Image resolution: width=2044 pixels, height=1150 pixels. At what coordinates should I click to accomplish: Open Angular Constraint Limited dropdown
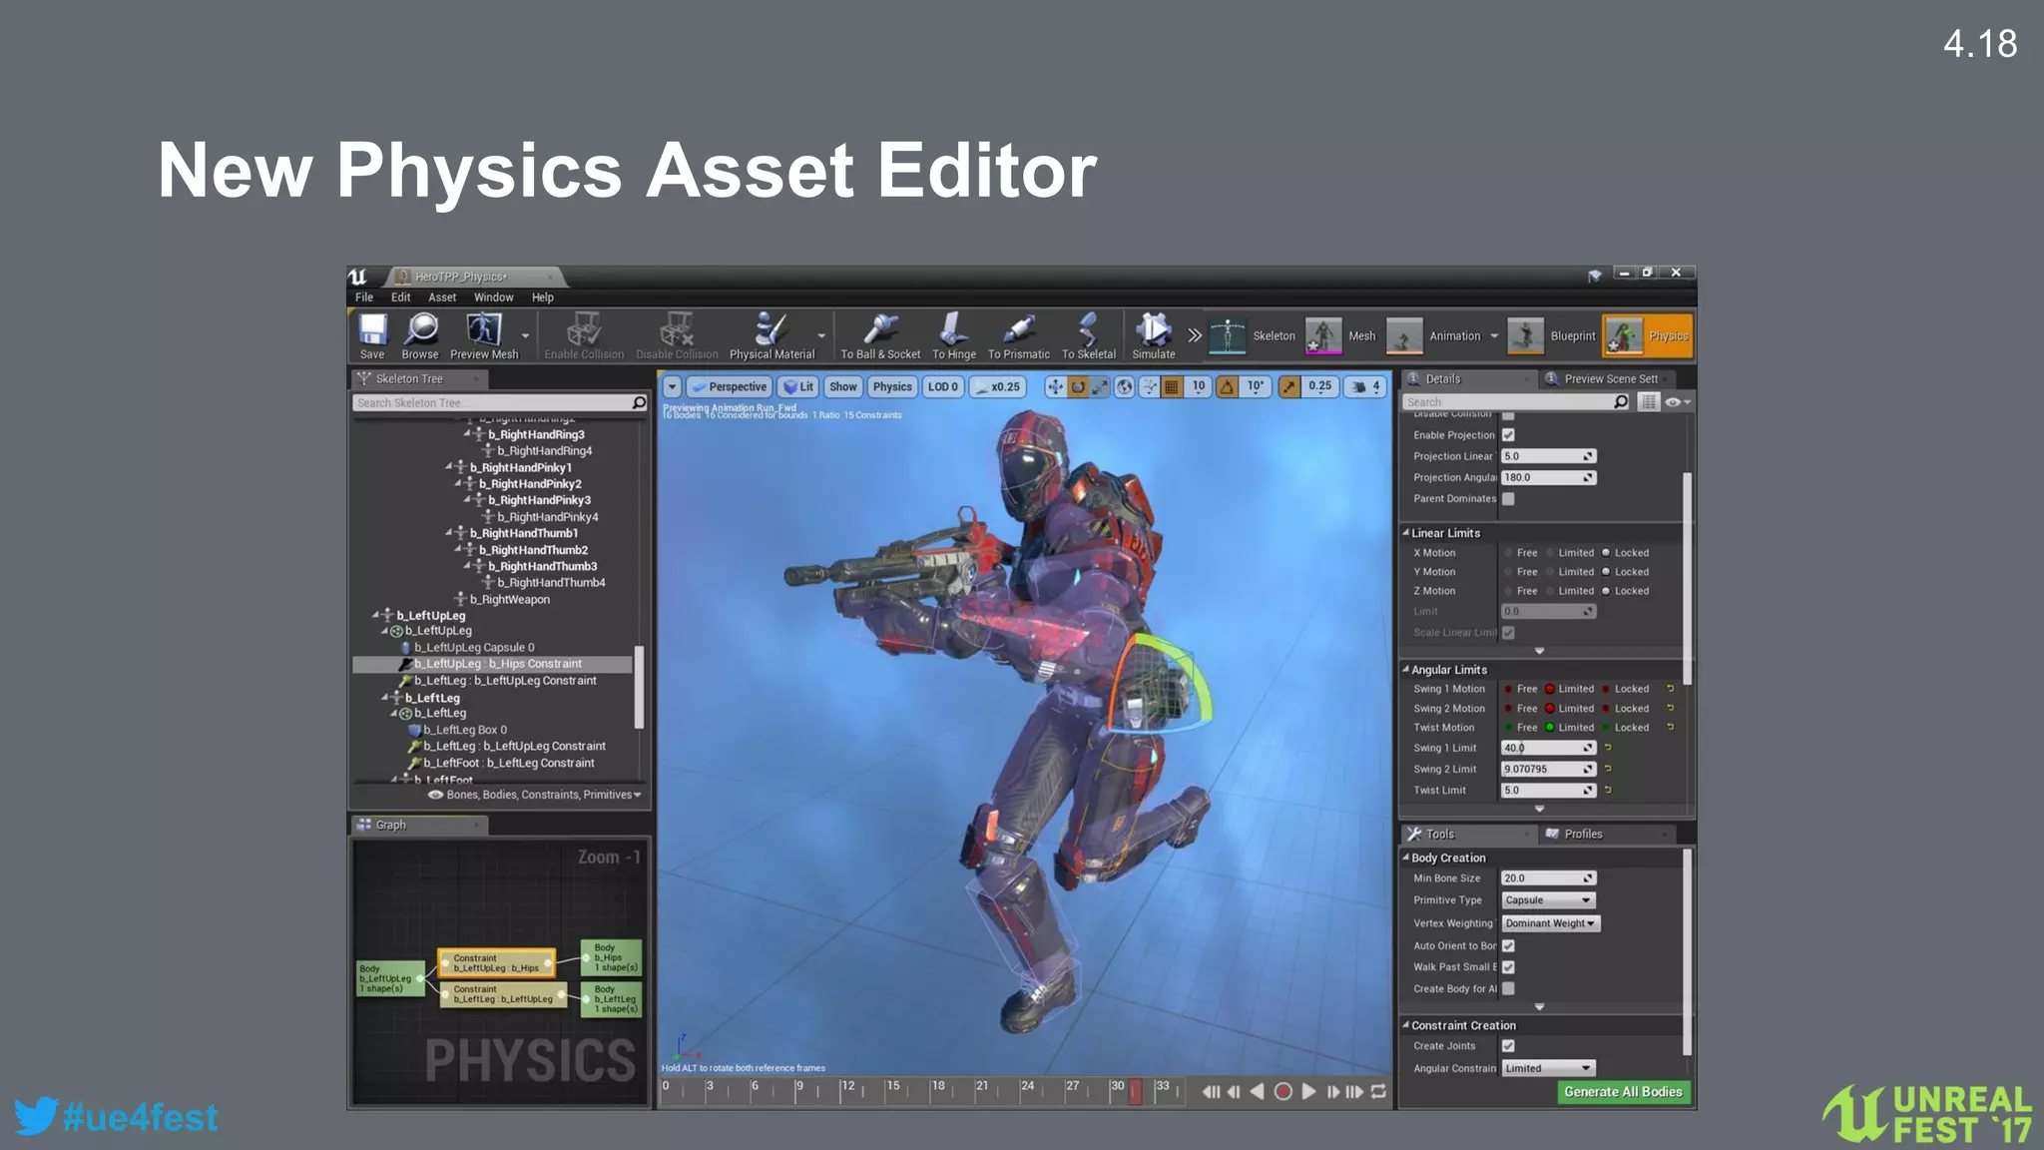coord(1548,1068)
